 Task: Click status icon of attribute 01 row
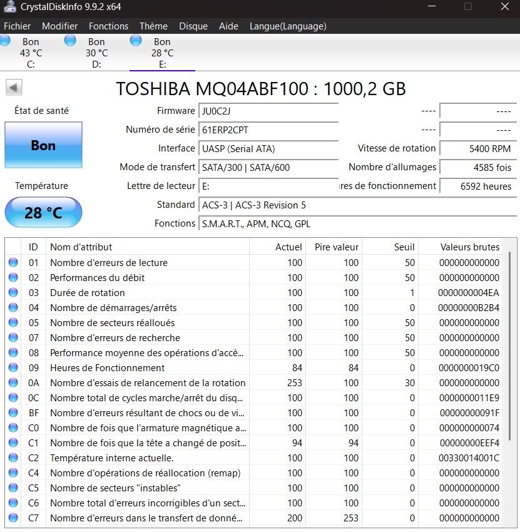pos(13,262)
